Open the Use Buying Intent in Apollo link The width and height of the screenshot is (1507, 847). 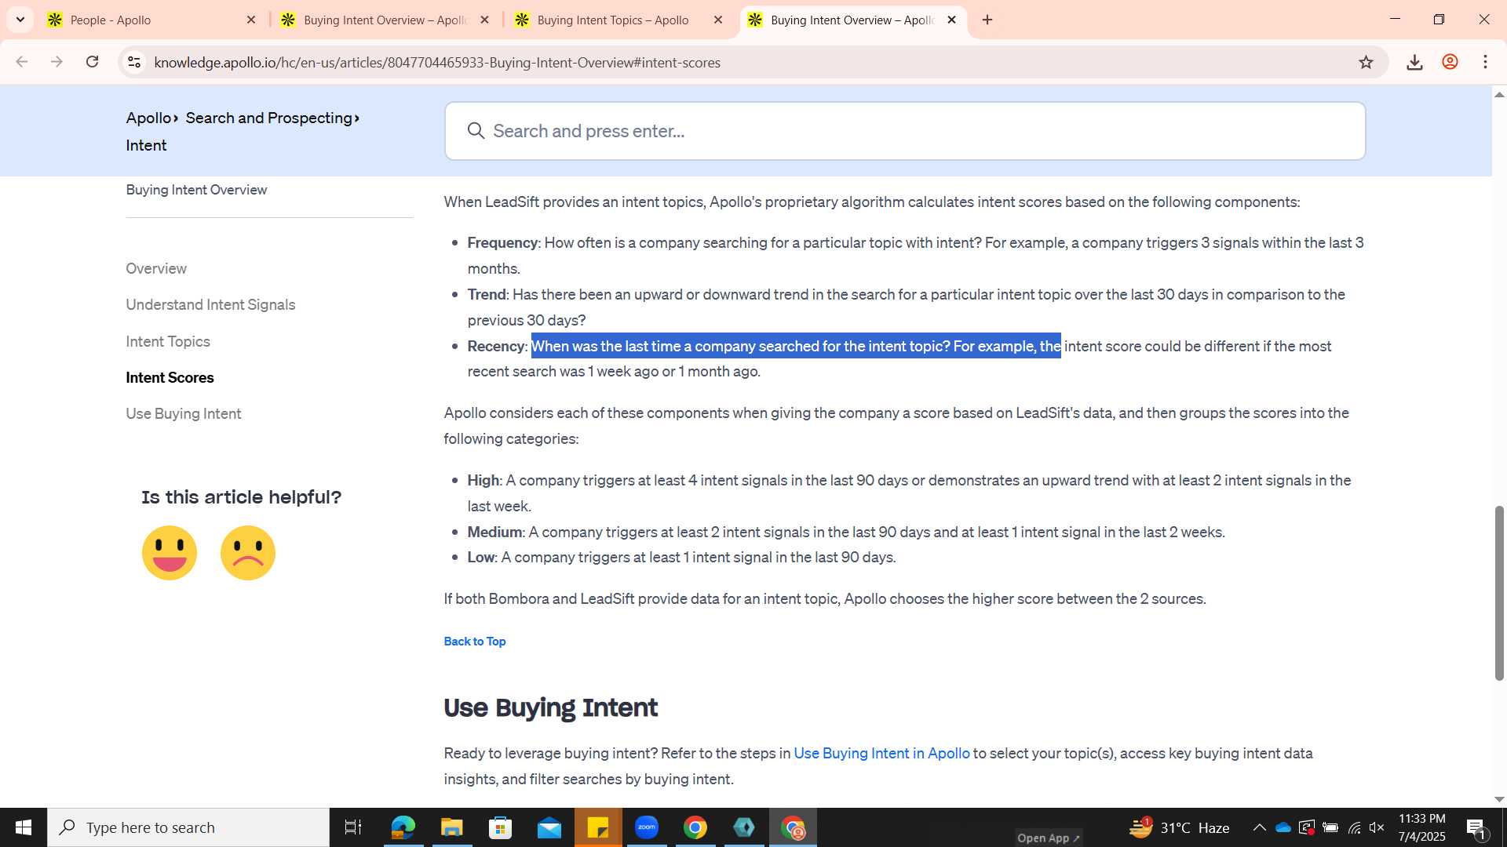click(x=881, y=753)
